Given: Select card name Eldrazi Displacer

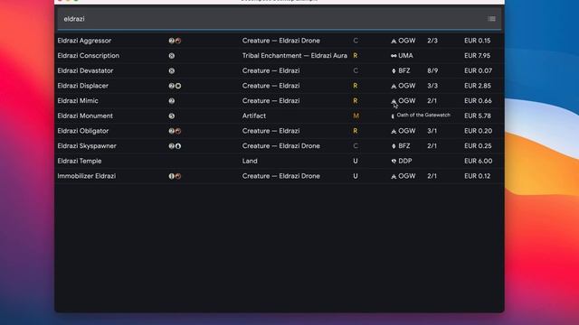Looking at the screenshot, I should pyautogui.click(x=82, y=86).
